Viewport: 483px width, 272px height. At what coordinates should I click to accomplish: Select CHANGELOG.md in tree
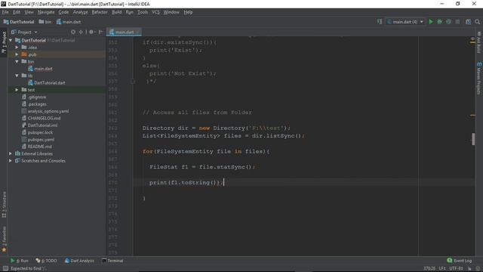(x=41, y=118)
